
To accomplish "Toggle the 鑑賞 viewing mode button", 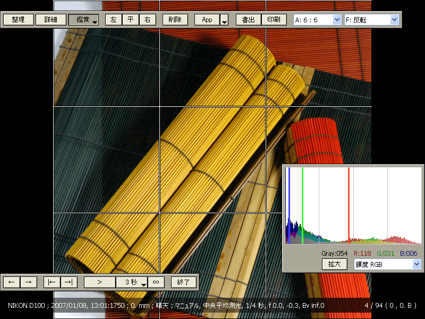I will 83,20.
